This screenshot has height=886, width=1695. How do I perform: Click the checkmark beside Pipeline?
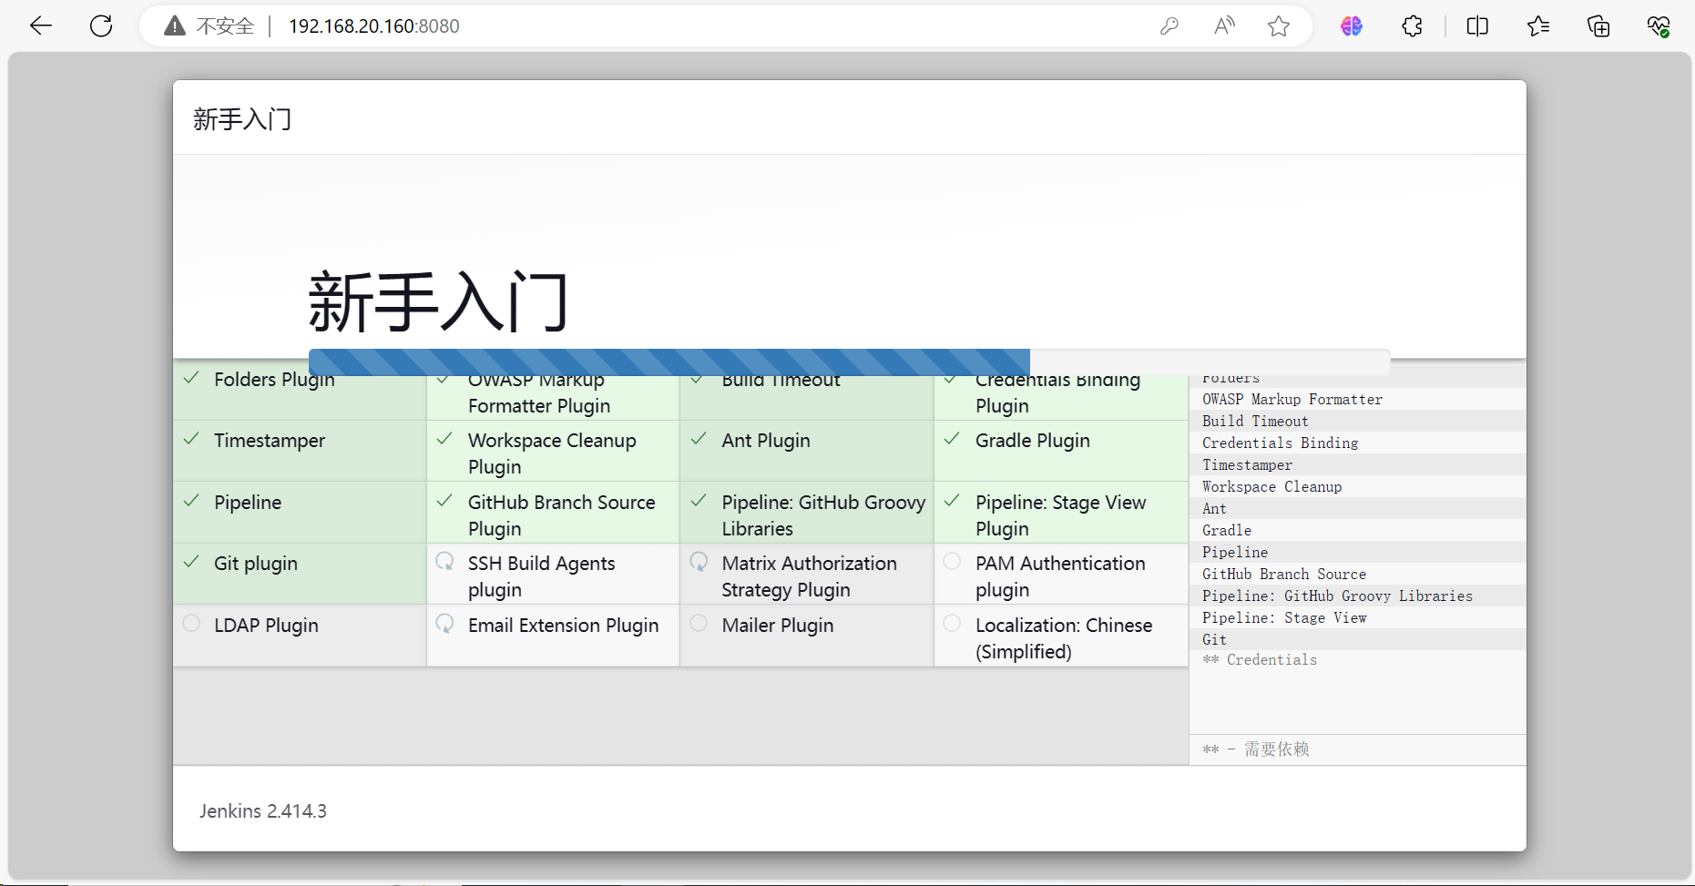tap(191, 501)
